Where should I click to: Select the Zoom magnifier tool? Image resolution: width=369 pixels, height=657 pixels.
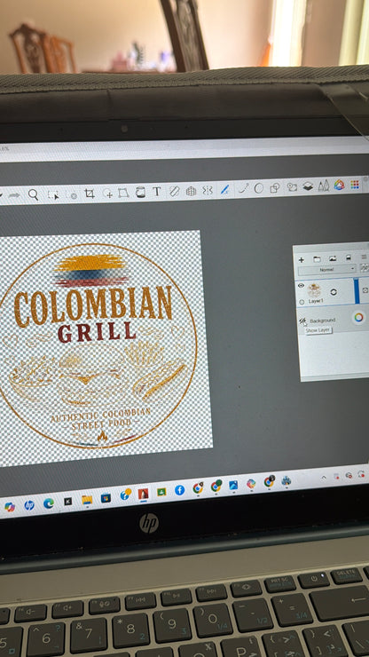(33, 194)
